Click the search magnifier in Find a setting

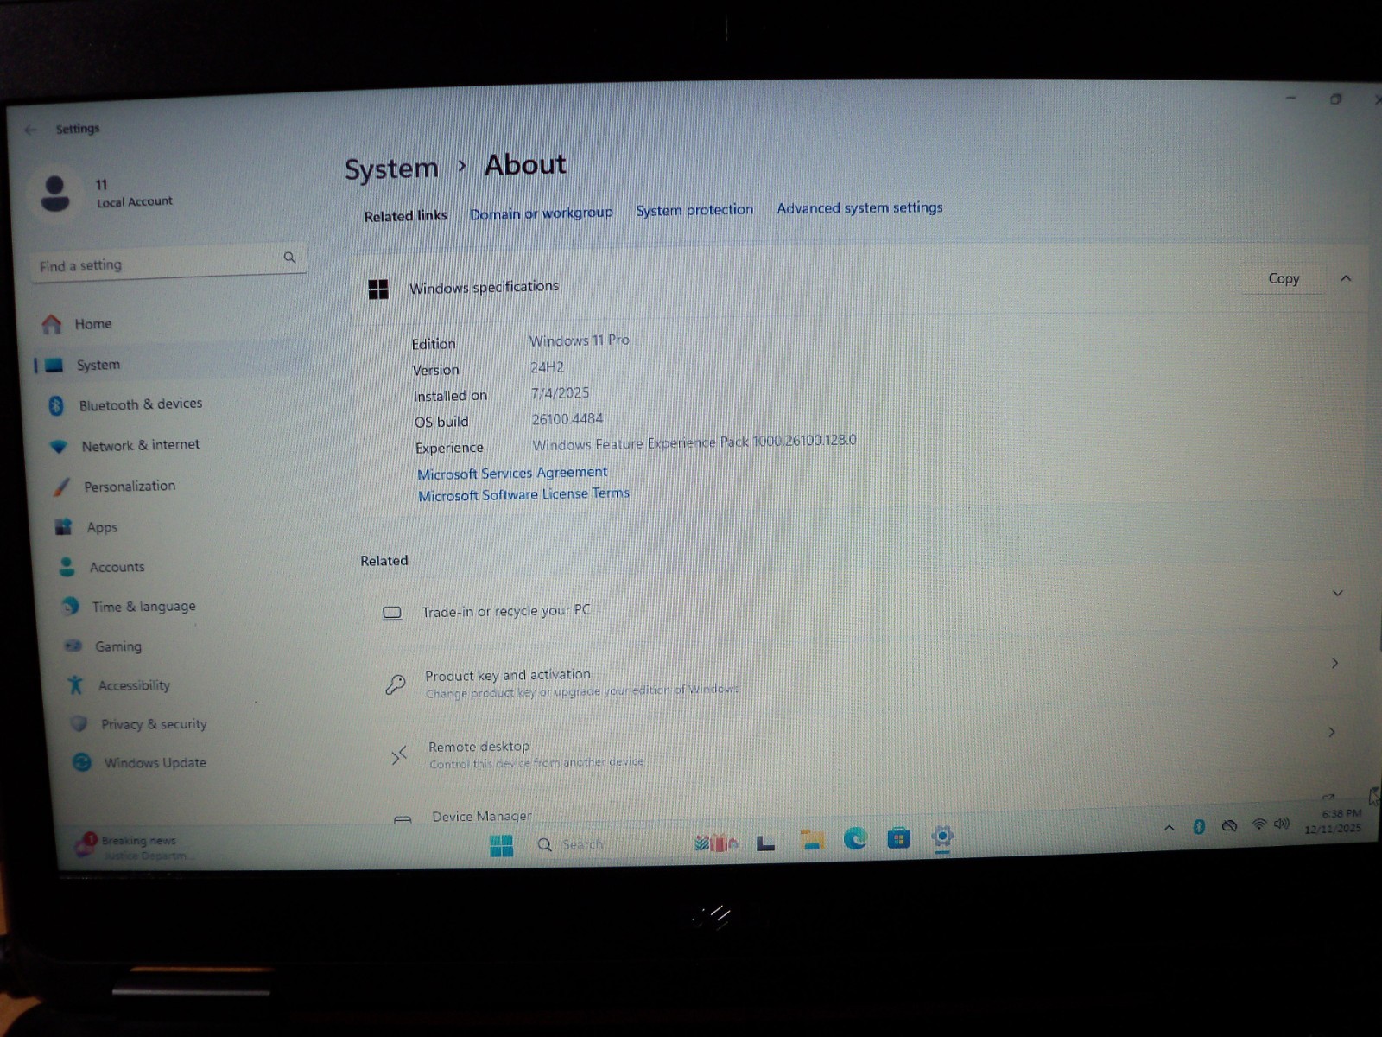(x=289, y=257)
